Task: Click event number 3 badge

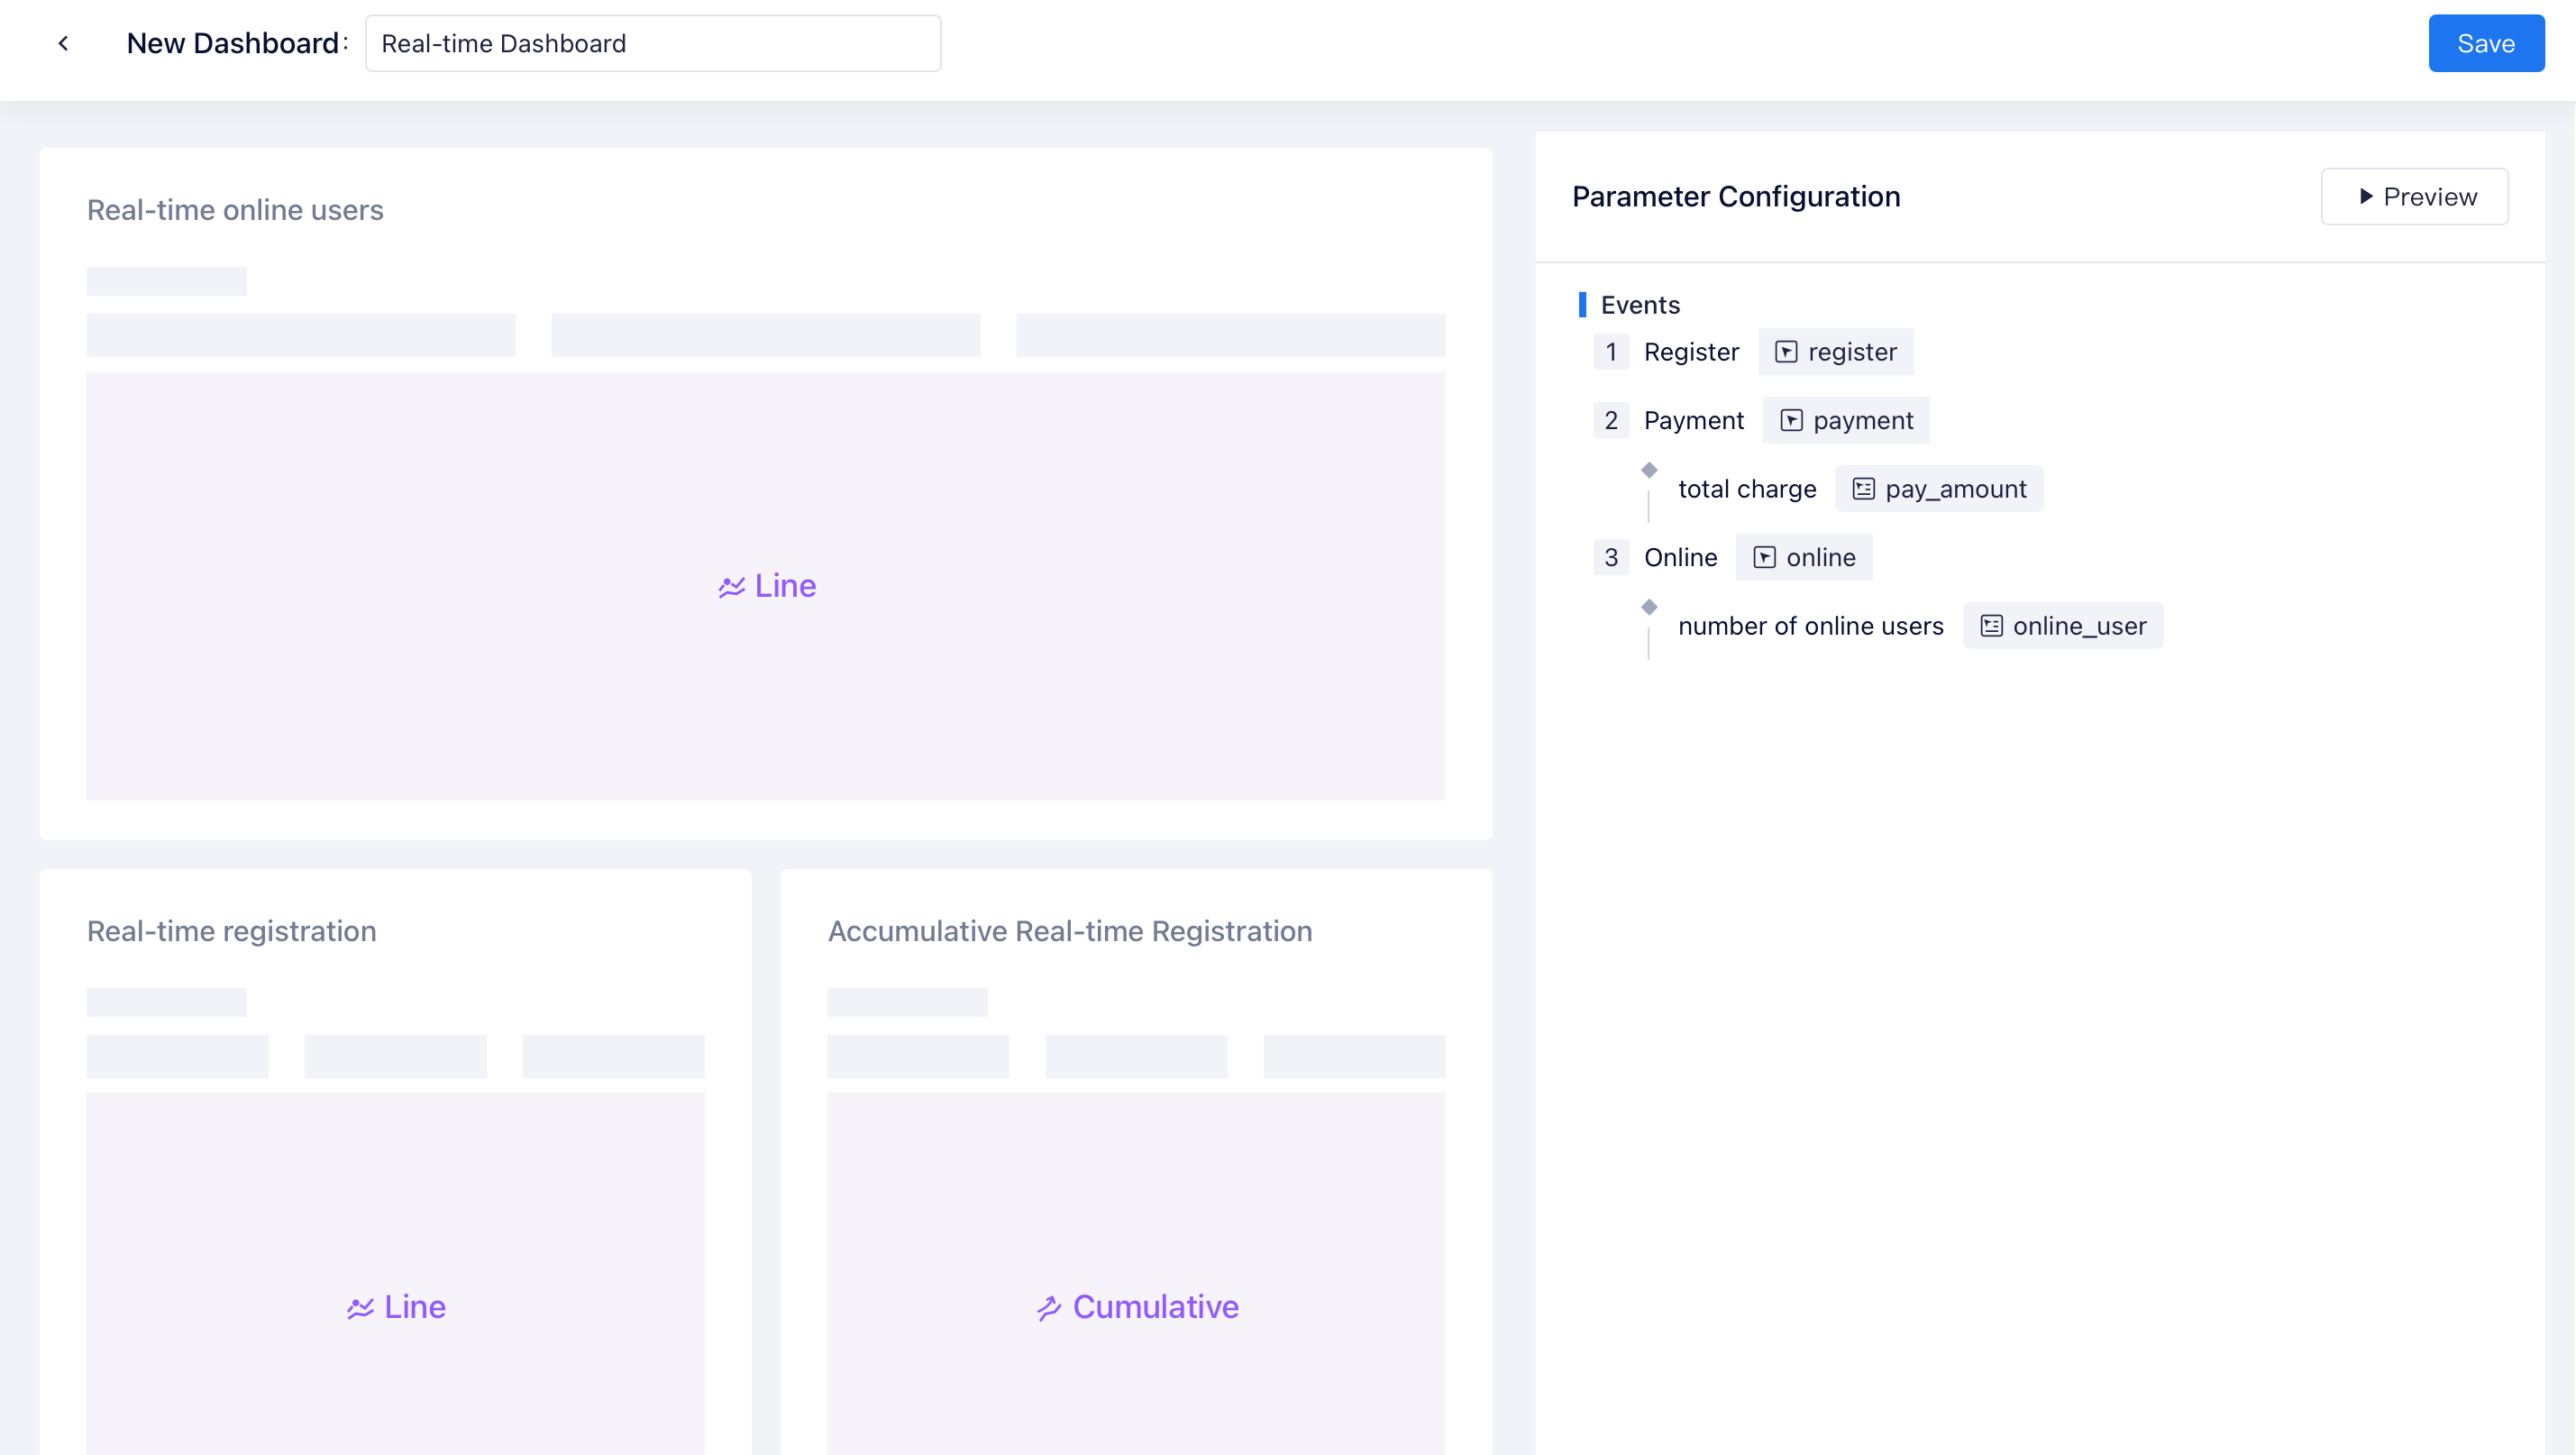Action: coord(1611,557)
